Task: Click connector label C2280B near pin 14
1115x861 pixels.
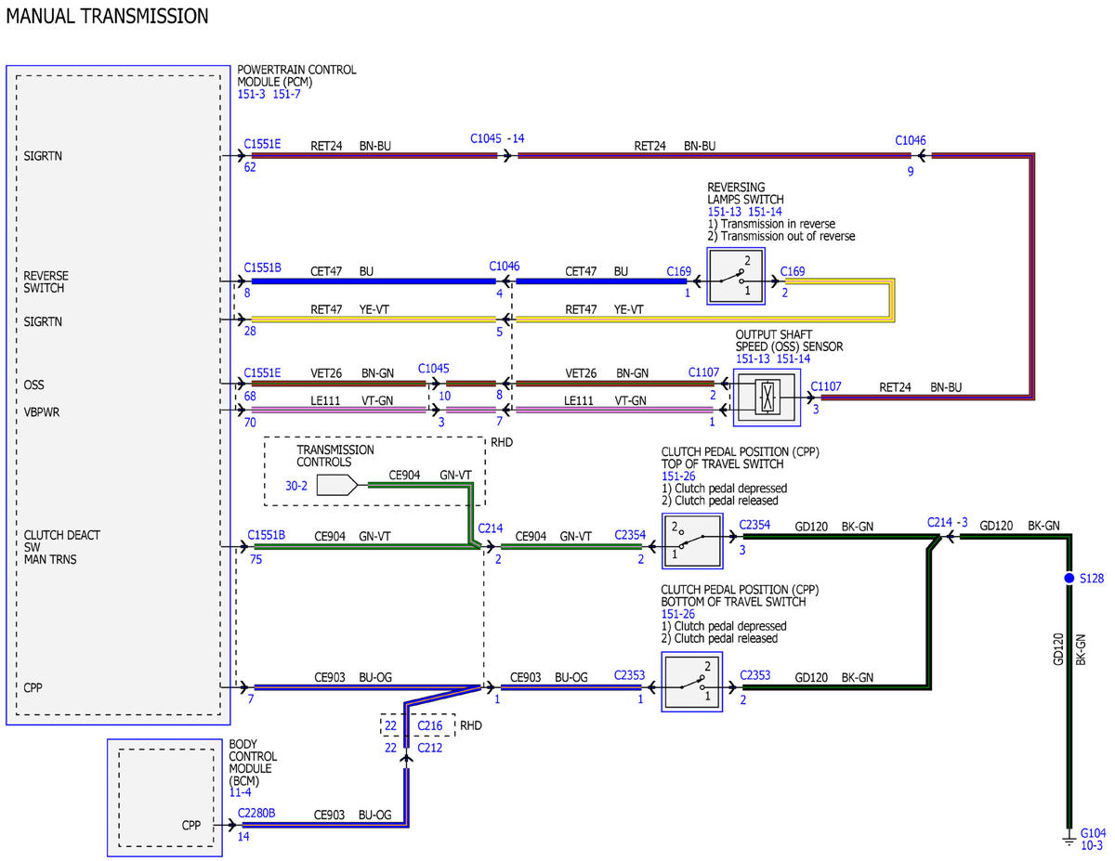Action: (x=256, y=813)
